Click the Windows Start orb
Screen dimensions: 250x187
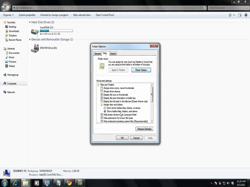pos(4,183)
